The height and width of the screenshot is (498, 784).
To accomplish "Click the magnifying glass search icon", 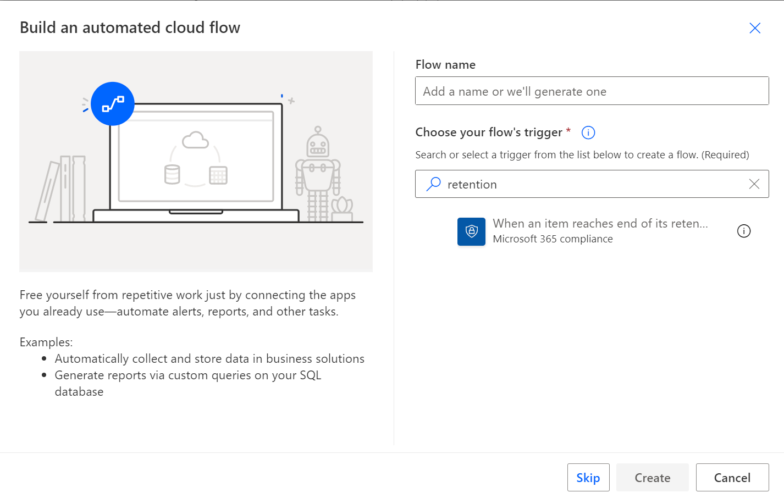I will tap(433, 184).
